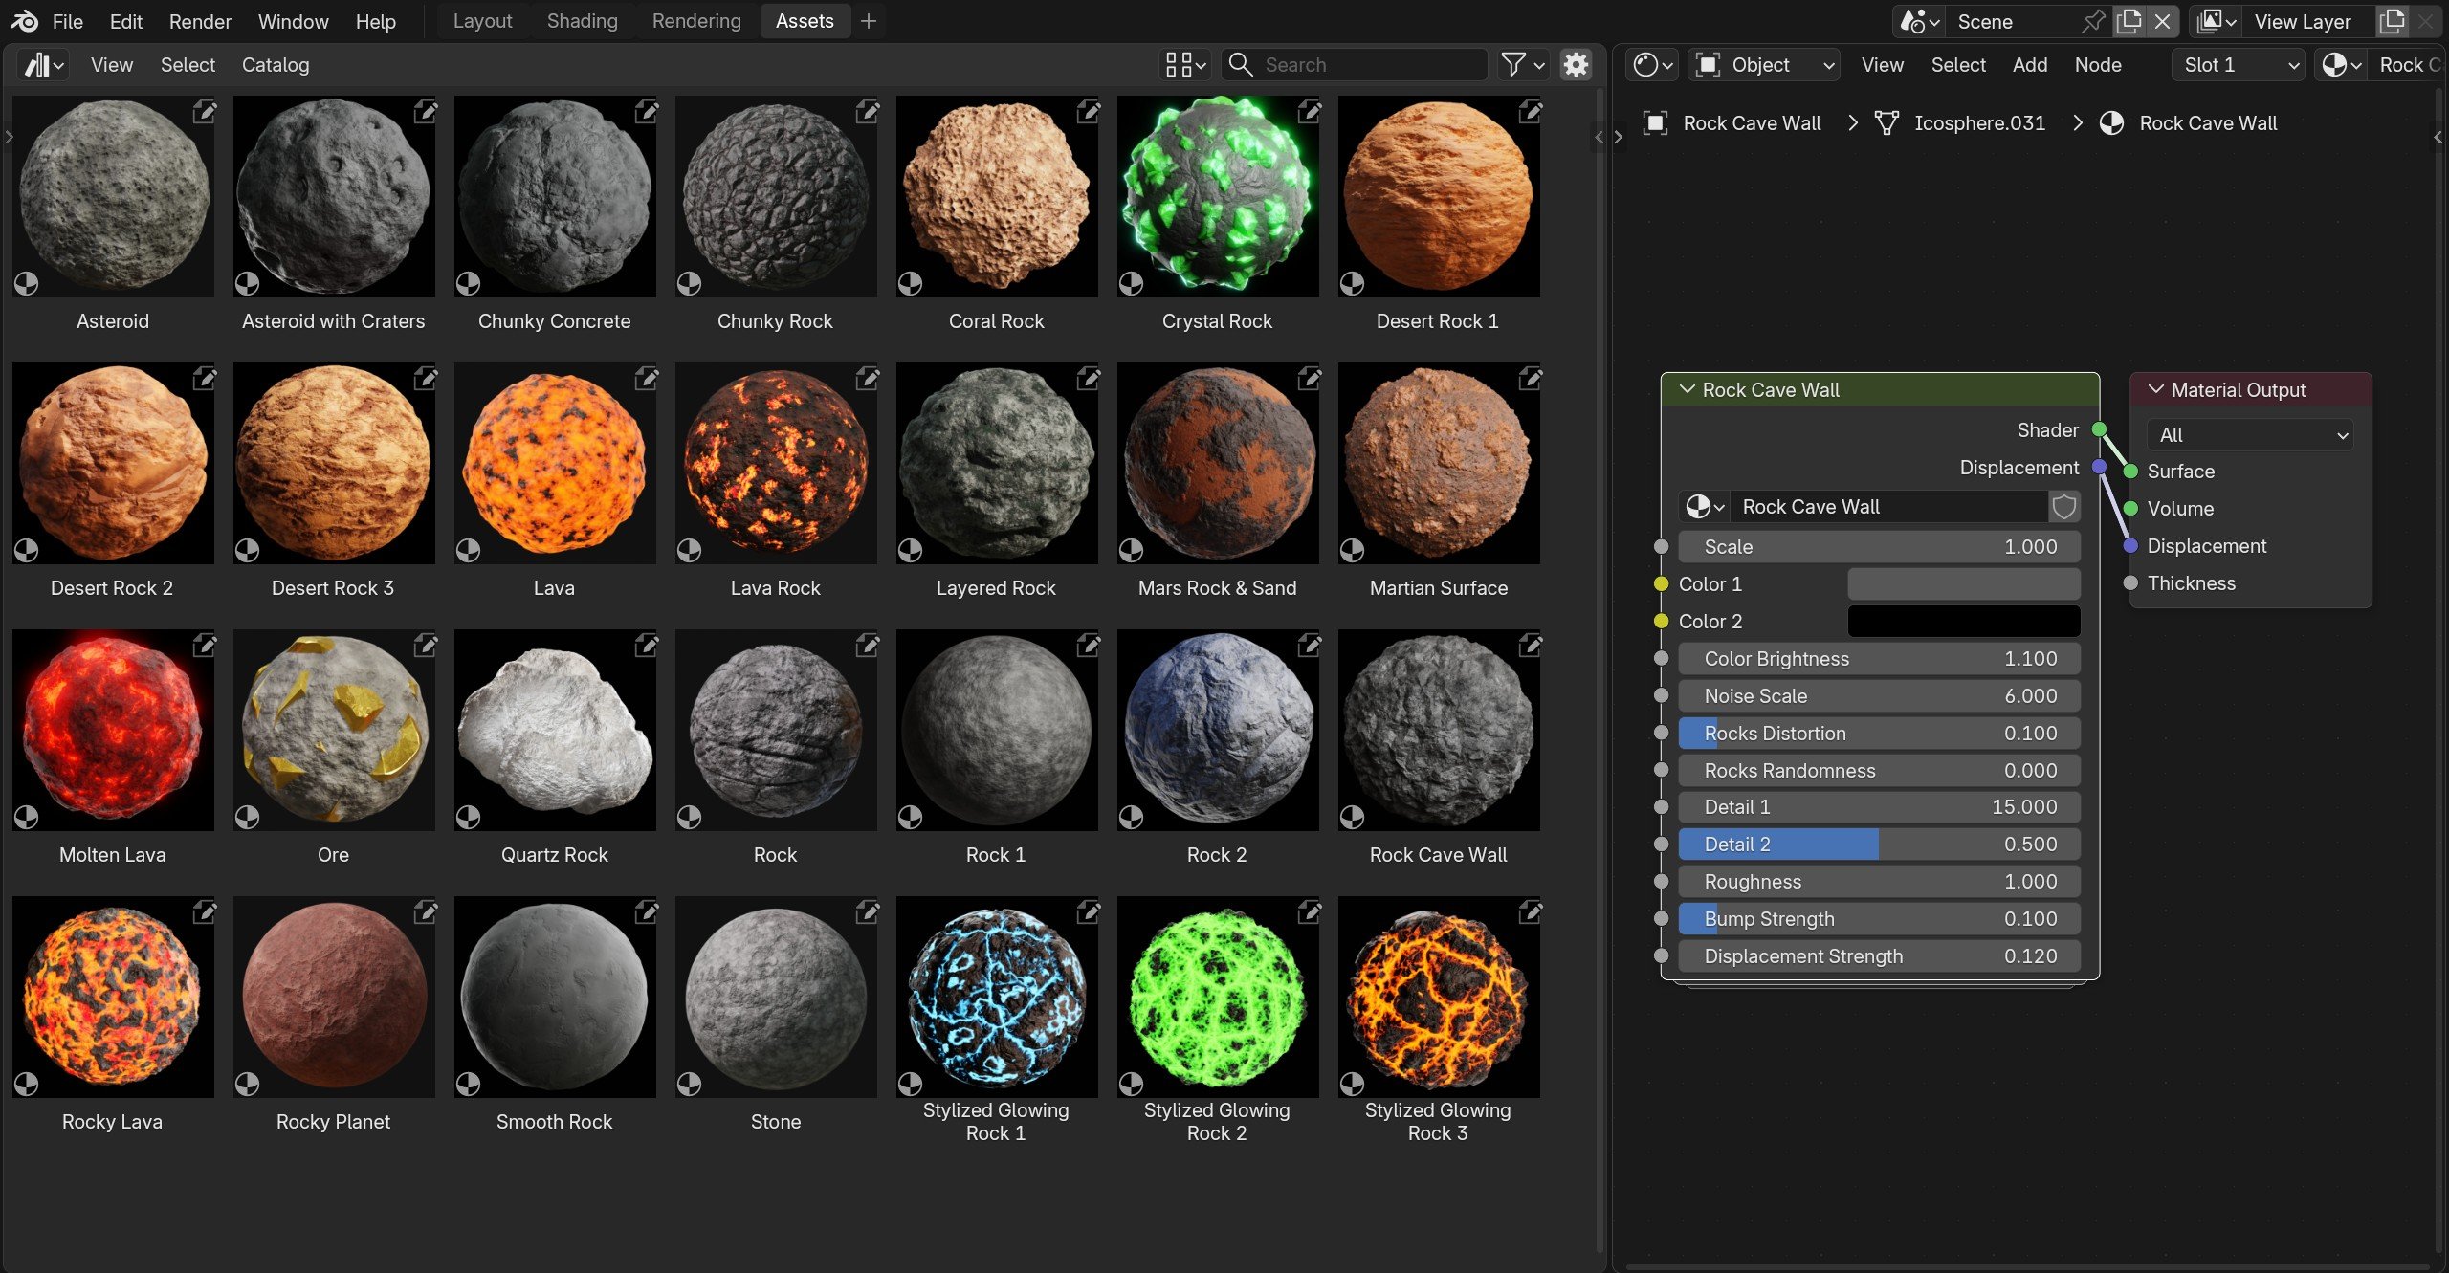Open the Object shader type dropdown
This screenshot has height=1273, width=2449.
(x=1765, y=64)
